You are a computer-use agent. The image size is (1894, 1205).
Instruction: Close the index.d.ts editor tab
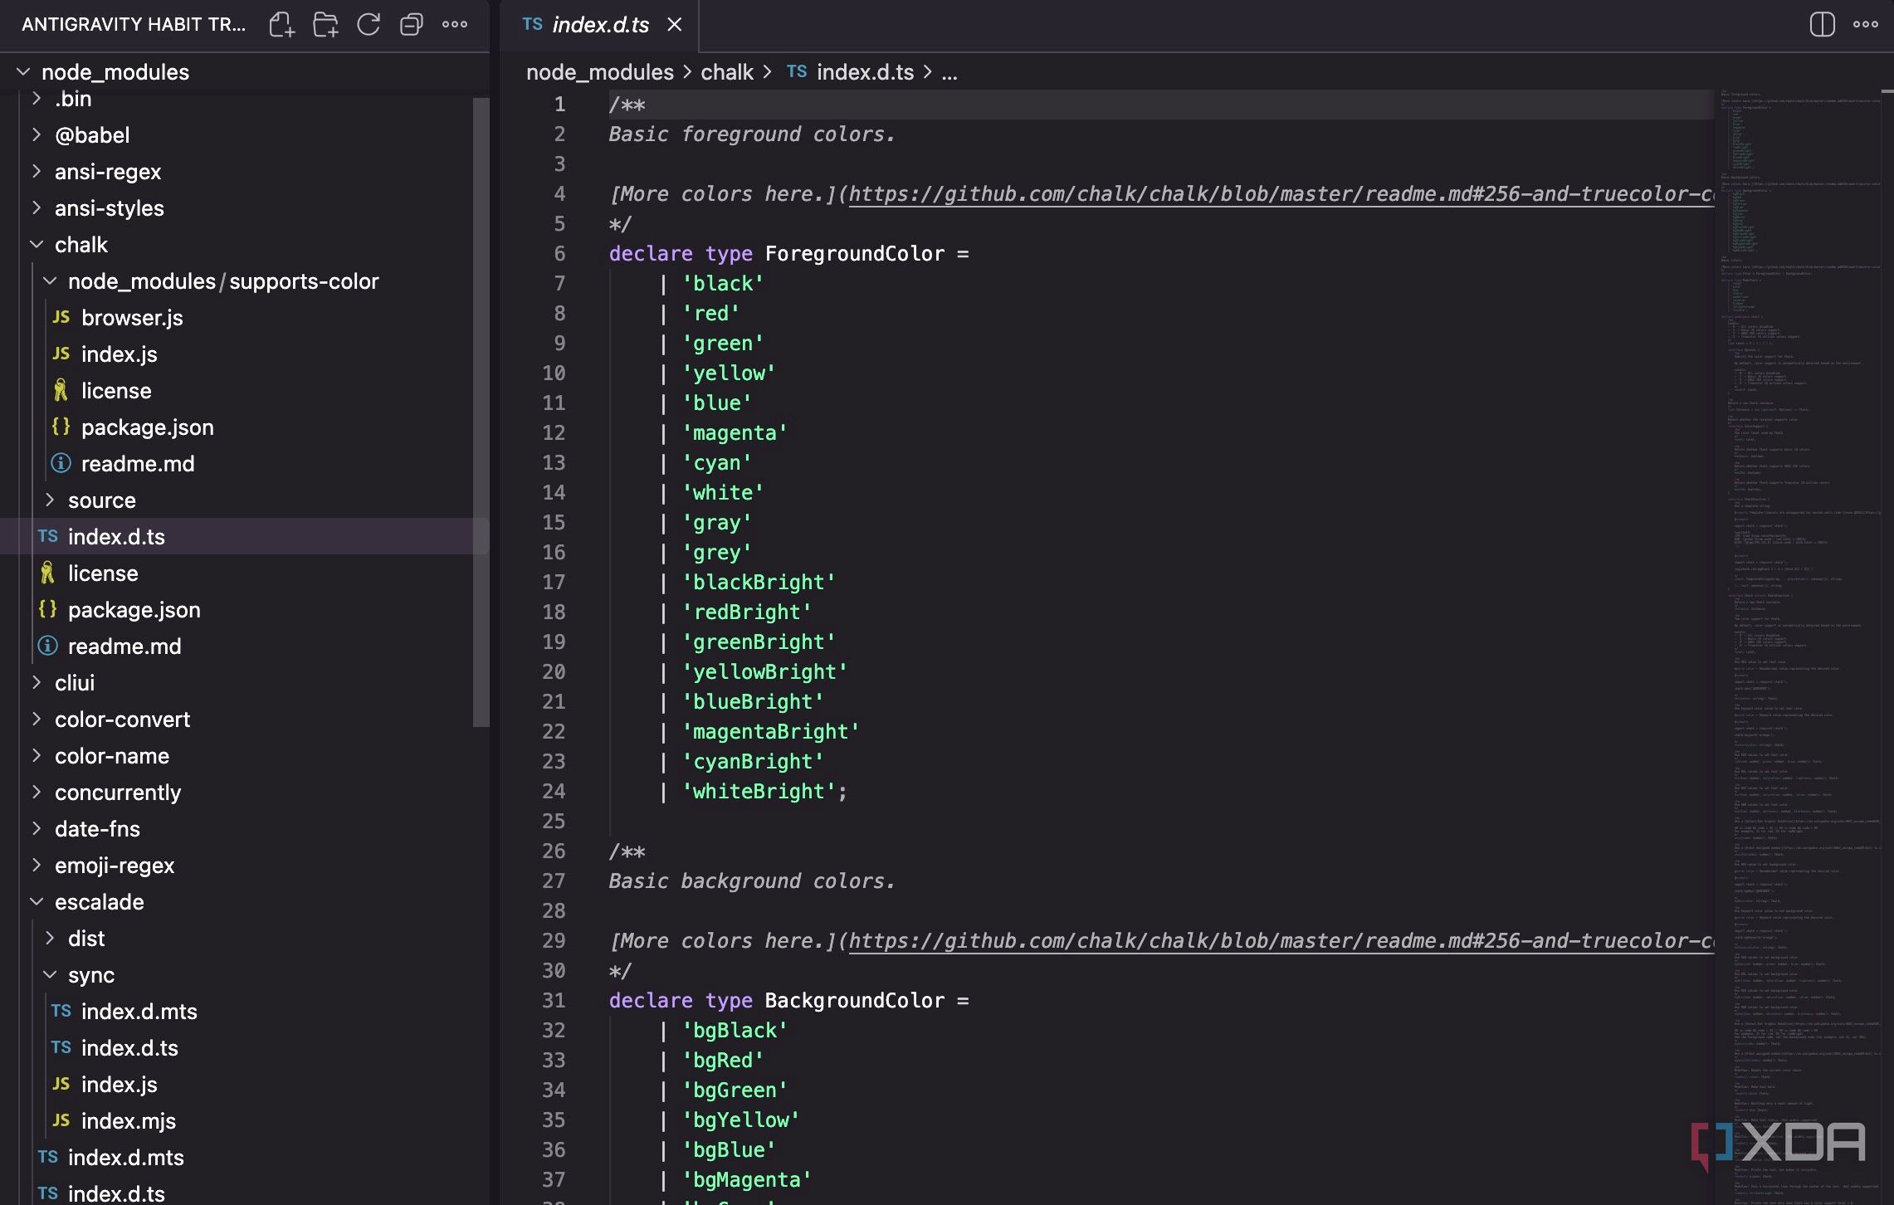(x=675, y=25)
